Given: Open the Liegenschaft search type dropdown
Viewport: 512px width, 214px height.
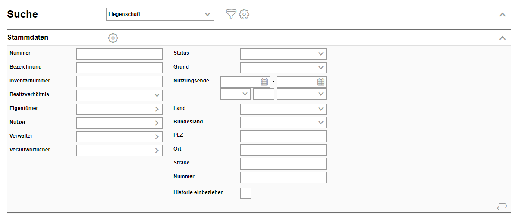Looking at the screenshot, I should pyautogui.click(x=160, y=14).
